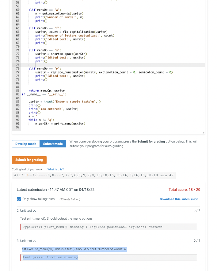The width and height of the screenshot is (217, 271).
Task: Click line with fix_capitalization(usrStr)
Action: coord(71,32)
